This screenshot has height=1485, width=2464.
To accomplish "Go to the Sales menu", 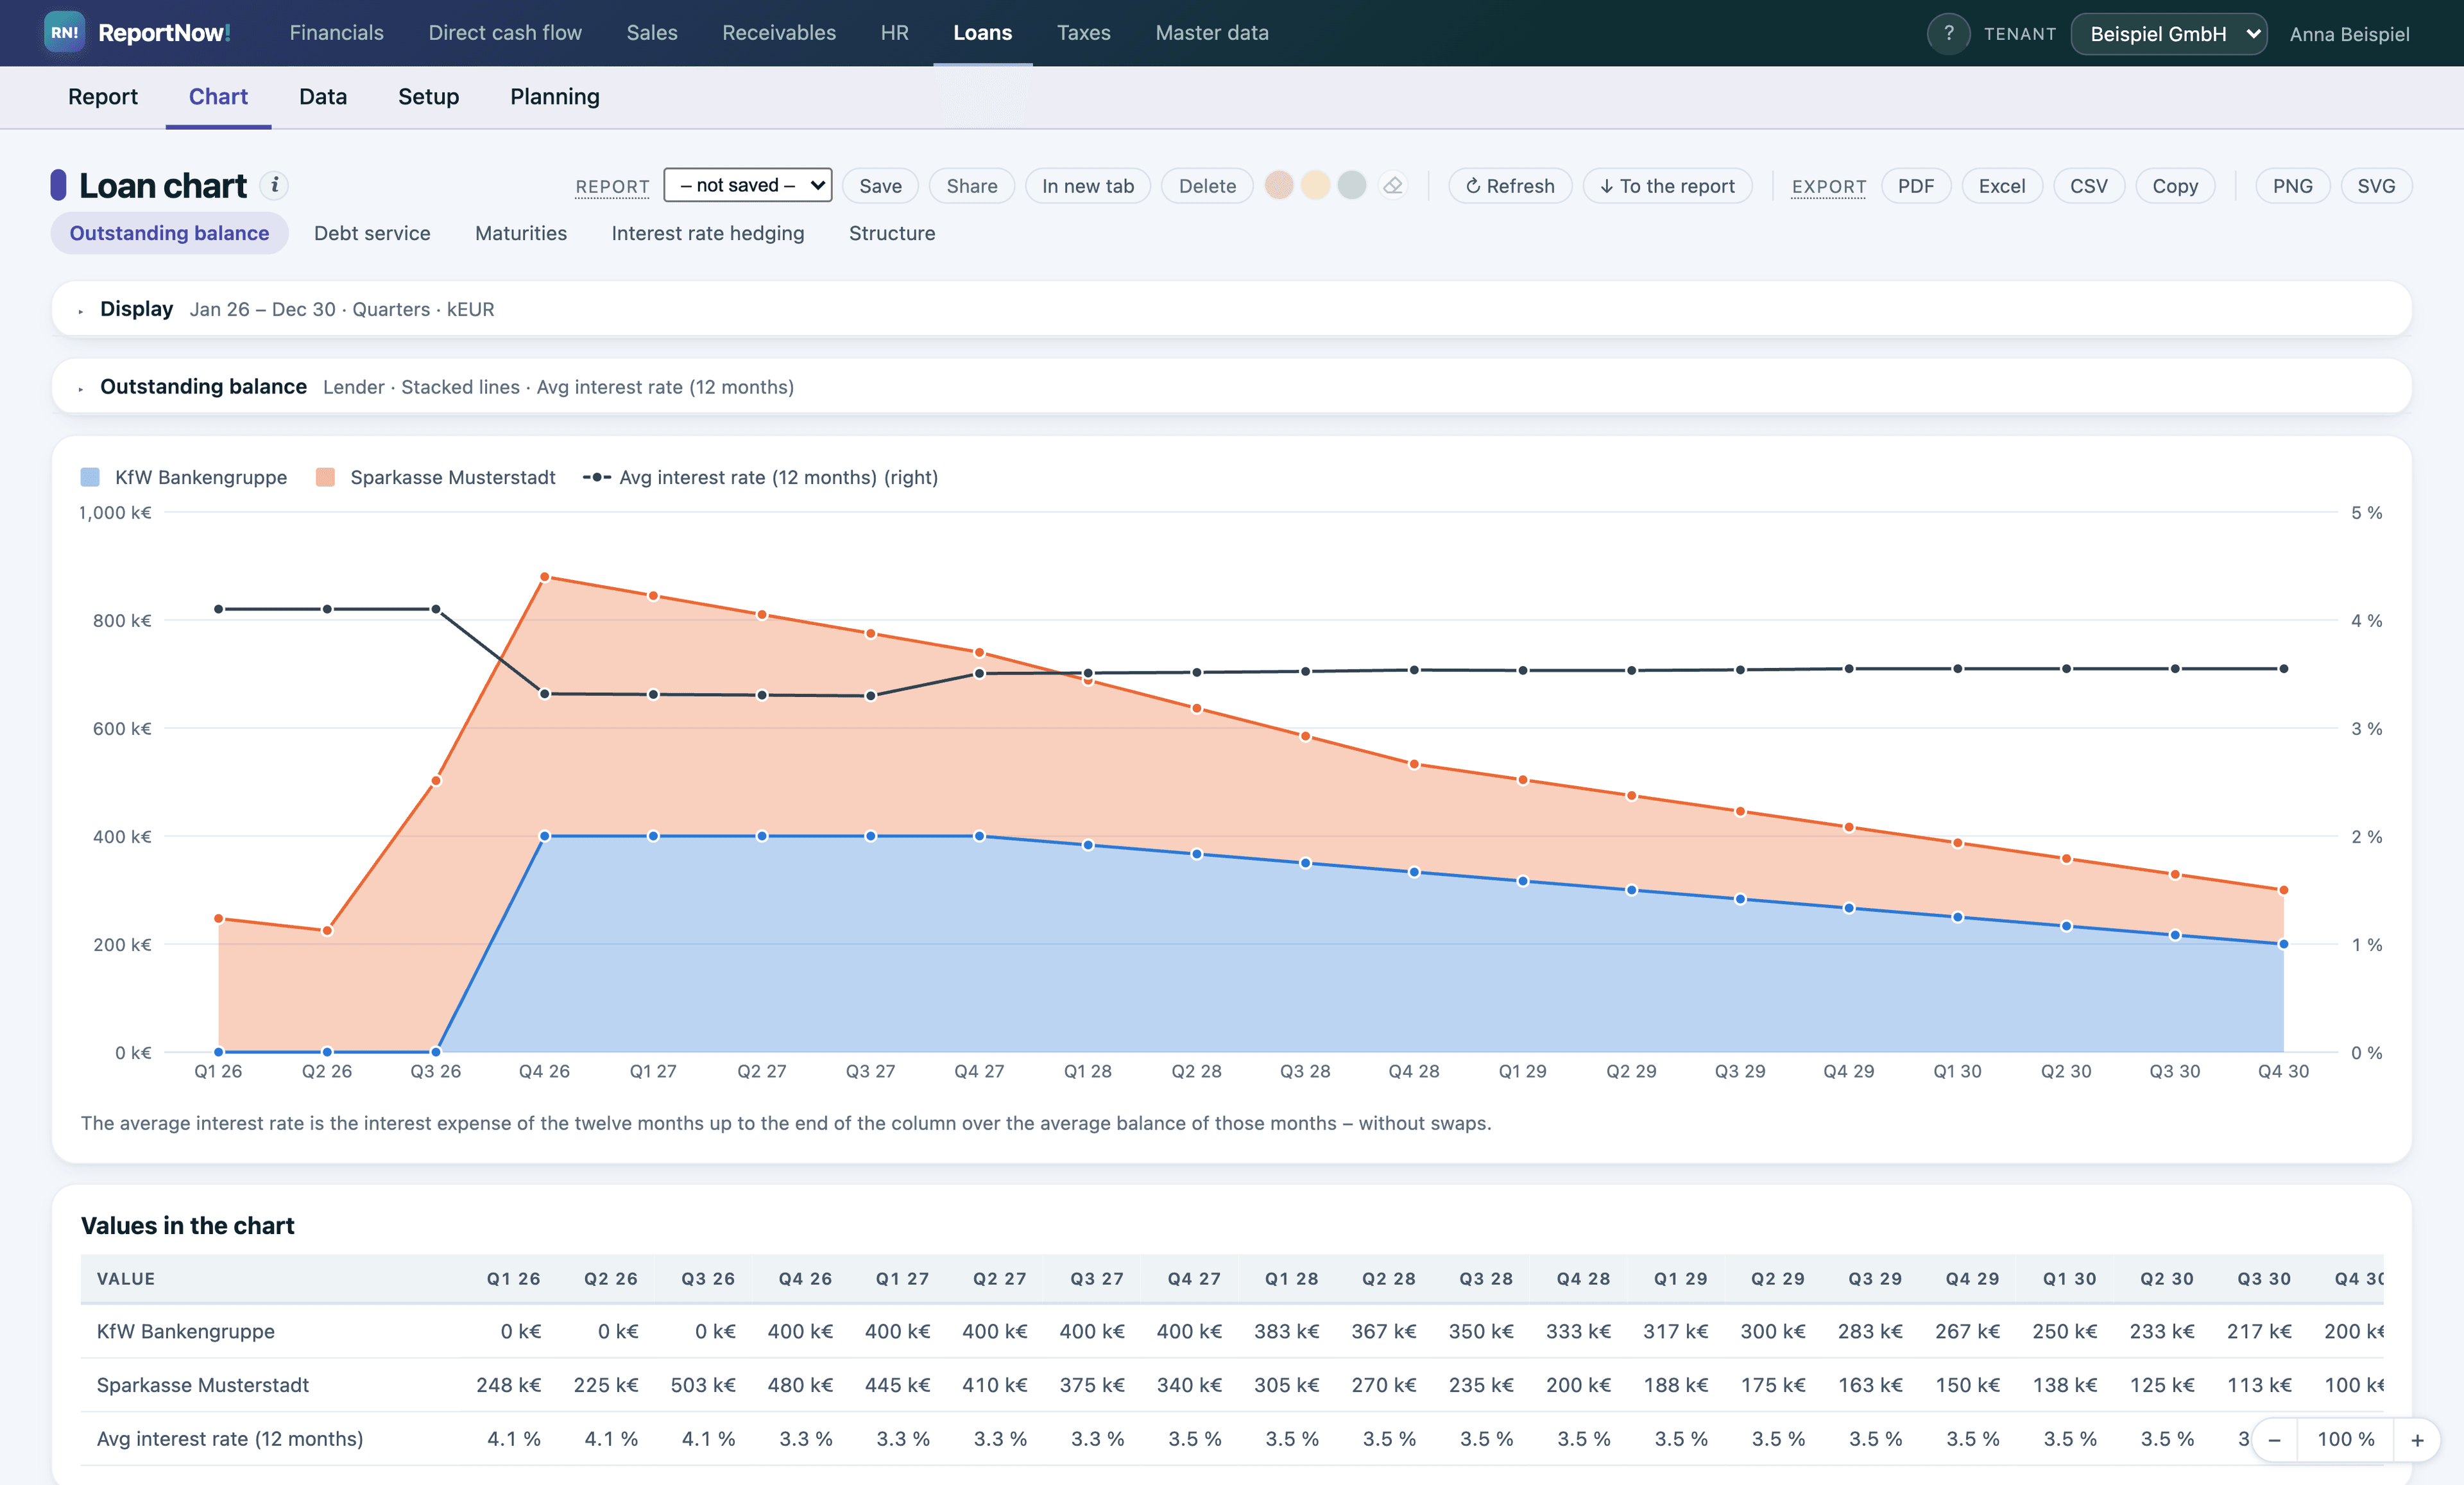I will coord(652,33).
